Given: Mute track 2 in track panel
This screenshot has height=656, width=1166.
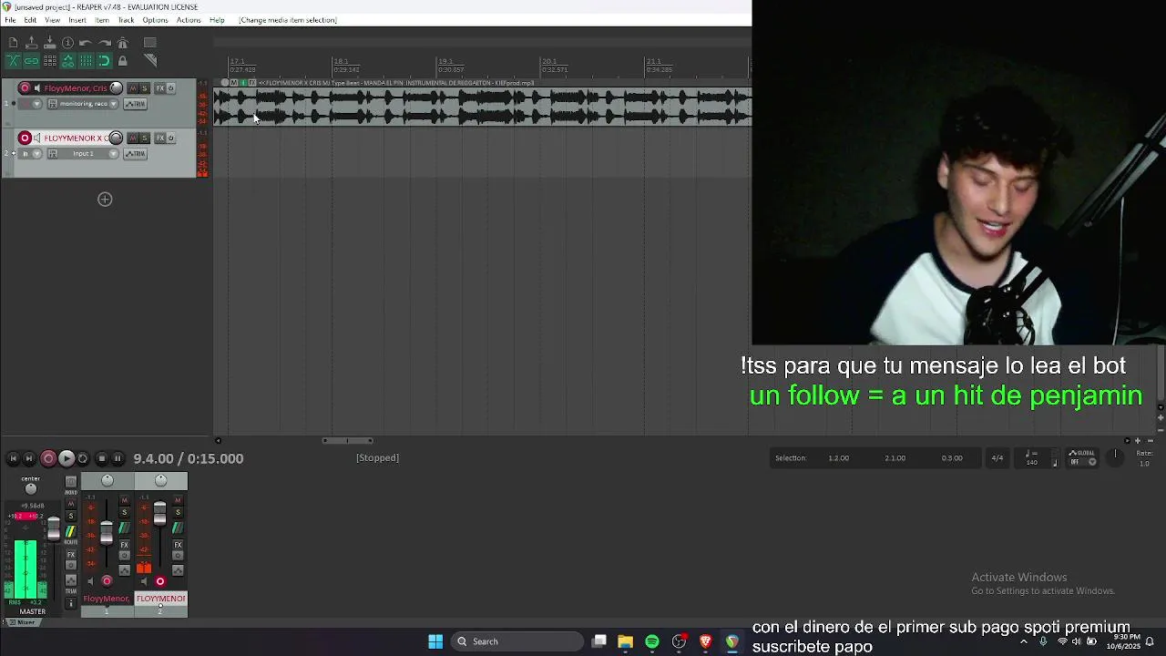Looking at the screenshot, I should click(x=133, y=138).
